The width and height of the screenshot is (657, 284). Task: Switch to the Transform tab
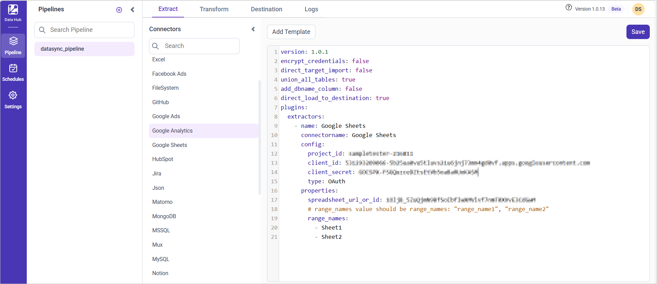(x=214, y=9)
